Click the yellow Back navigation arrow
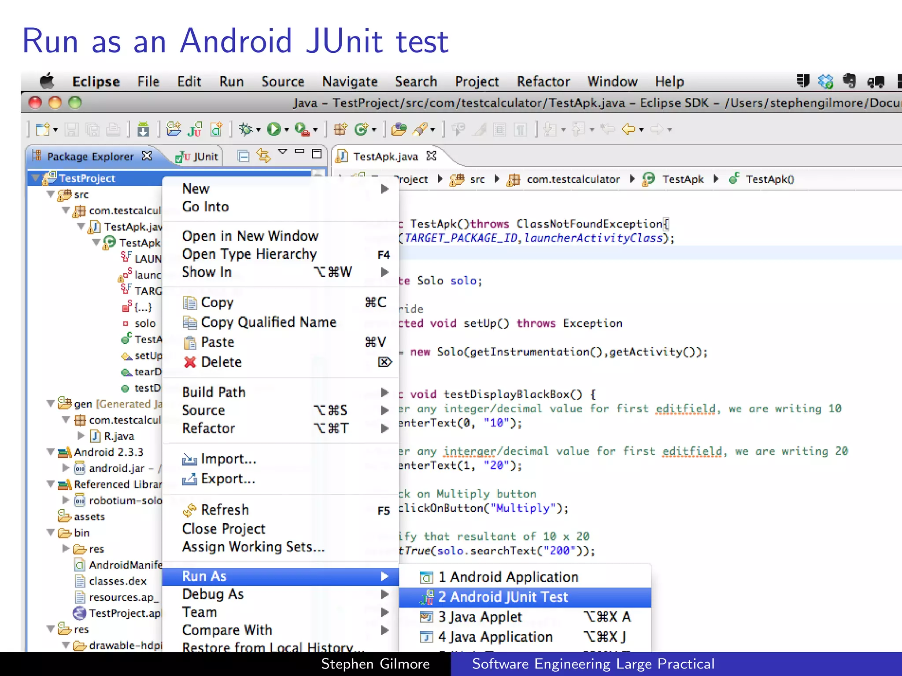 (628, 129)
